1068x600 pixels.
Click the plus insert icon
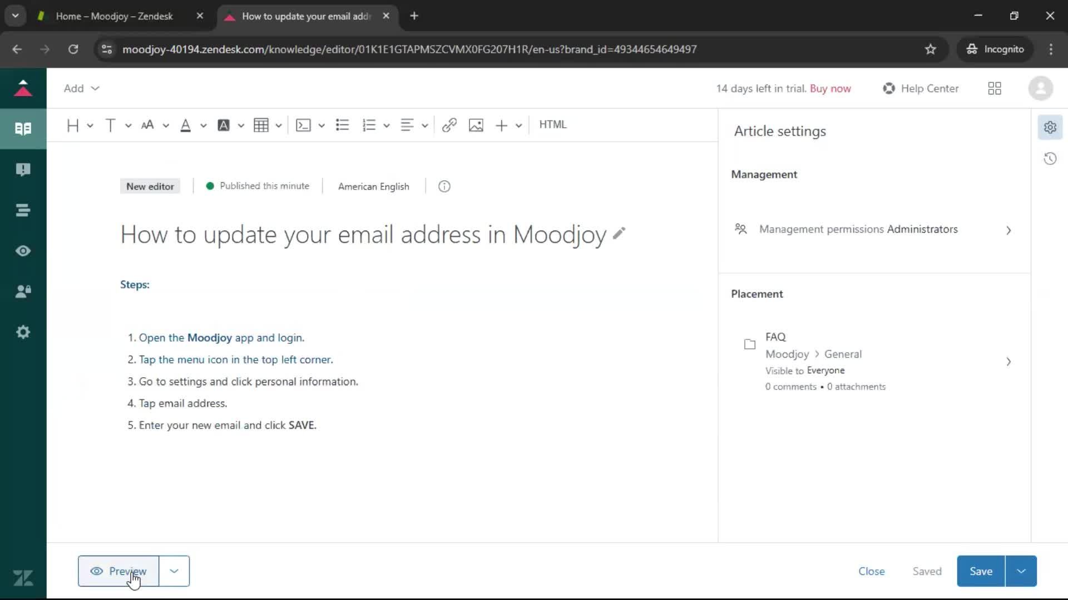click(x=501, y=125)
